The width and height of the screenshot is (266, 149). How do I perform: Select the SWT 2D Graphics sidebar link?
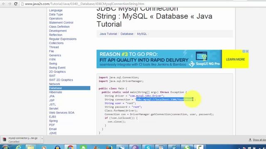point(61,80)
